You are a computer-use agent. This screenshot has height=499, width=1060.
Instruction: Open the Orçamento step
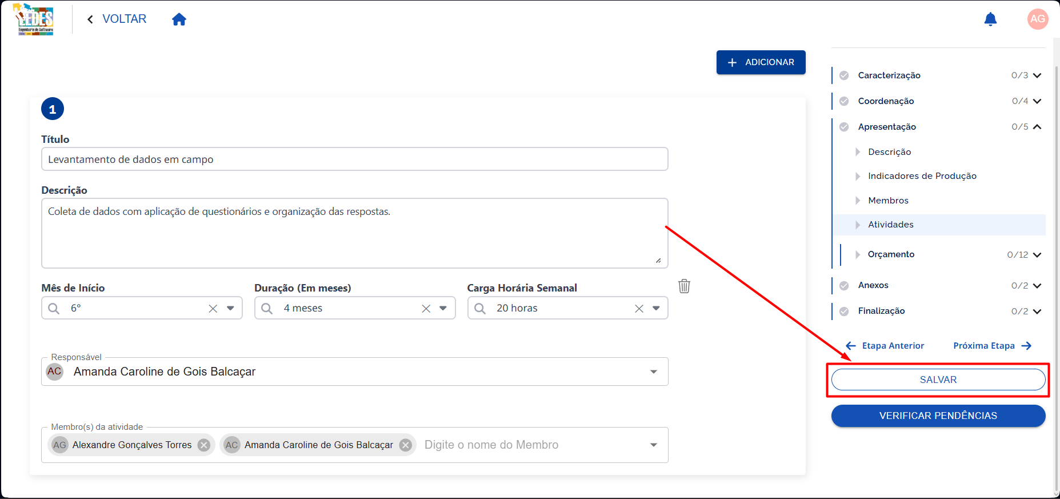(891, 254)
